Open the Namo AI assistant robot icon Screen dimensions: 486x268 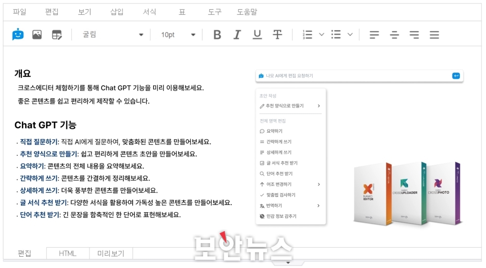[18, 35]
